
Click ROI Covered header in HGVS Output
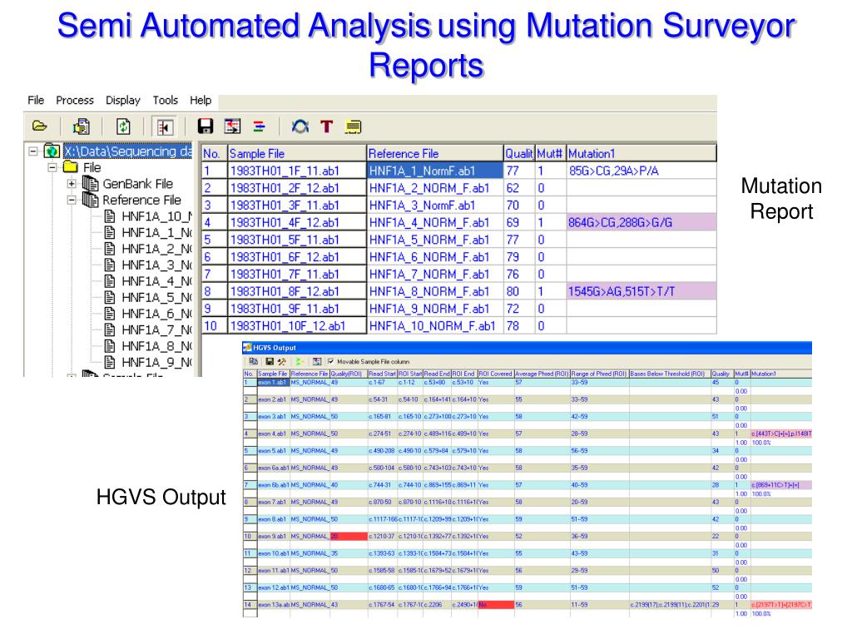click(496, 374)
